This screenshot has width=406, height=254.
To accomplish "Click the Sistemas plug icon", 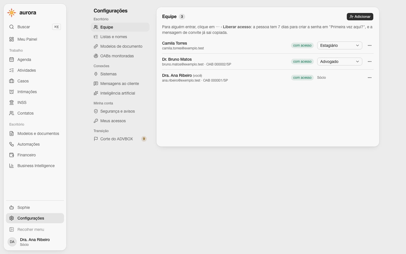I will pyautogui.click(x=96, y=74).
